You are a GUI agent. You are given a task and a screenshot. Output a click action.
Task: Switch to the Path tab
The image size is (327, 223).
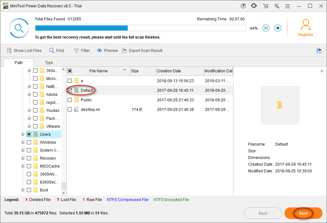tap(19, 63)
